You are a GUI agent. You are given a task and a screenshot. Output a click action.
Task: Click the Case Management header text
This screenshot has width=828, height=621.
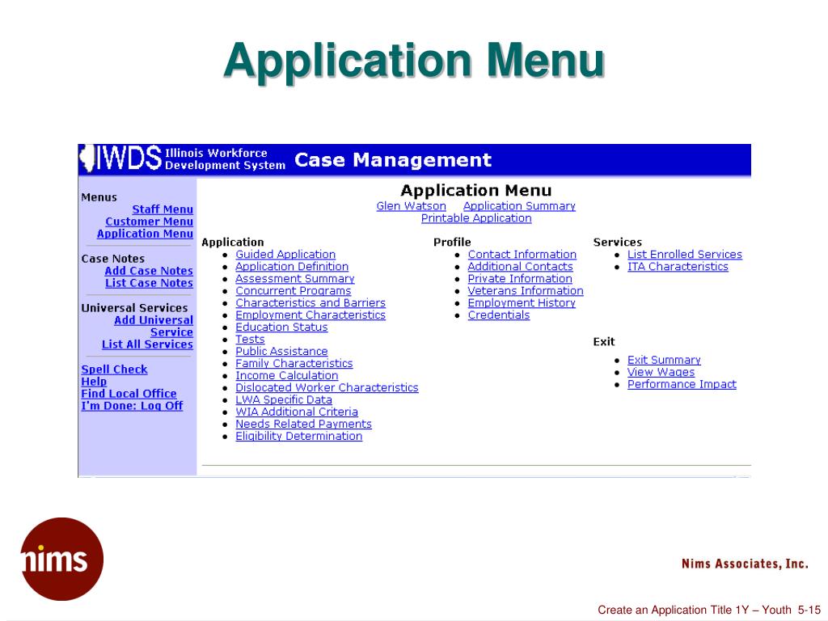pyautogui.click(x=393, y=159)
